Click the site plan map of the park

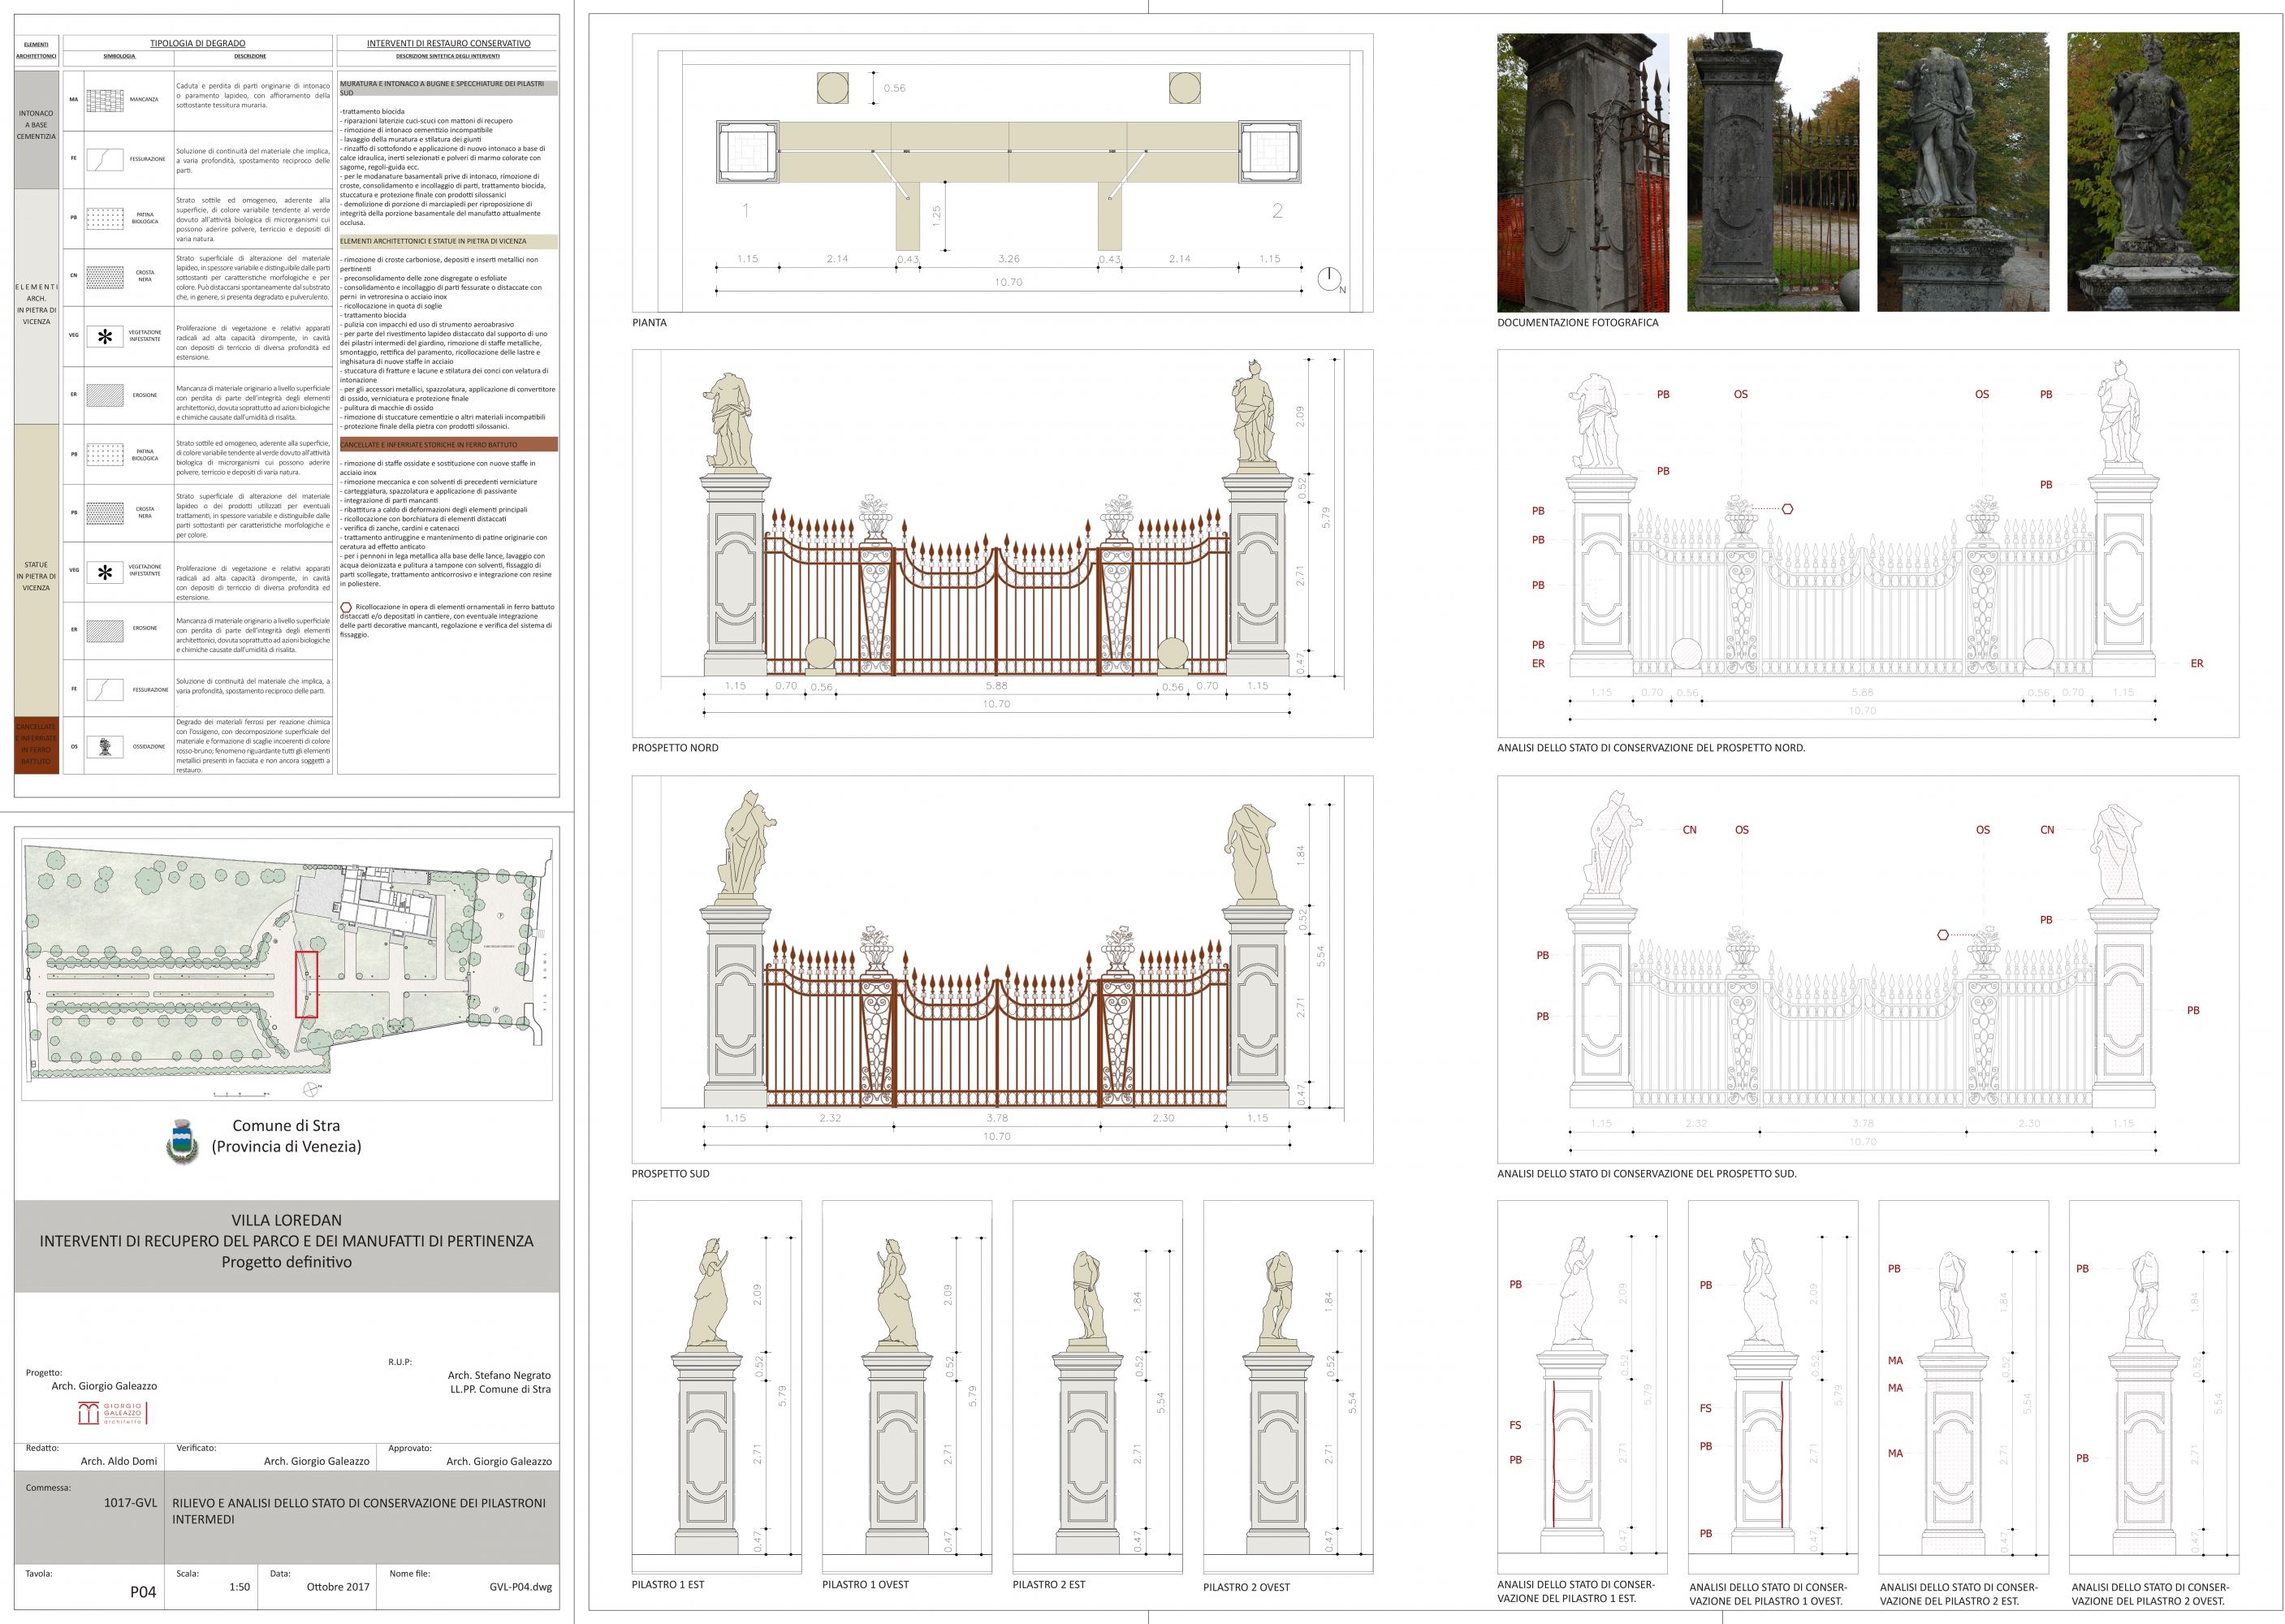(287, 970)
